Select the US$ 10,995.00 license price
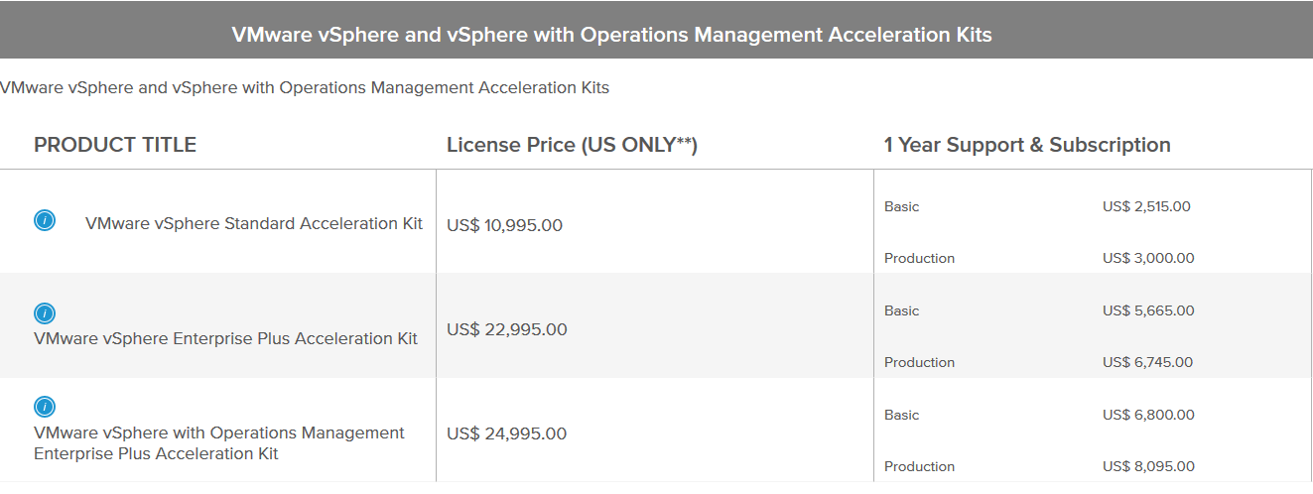Viewport: 1313px width, 494px height. click(x=504, y=225)
